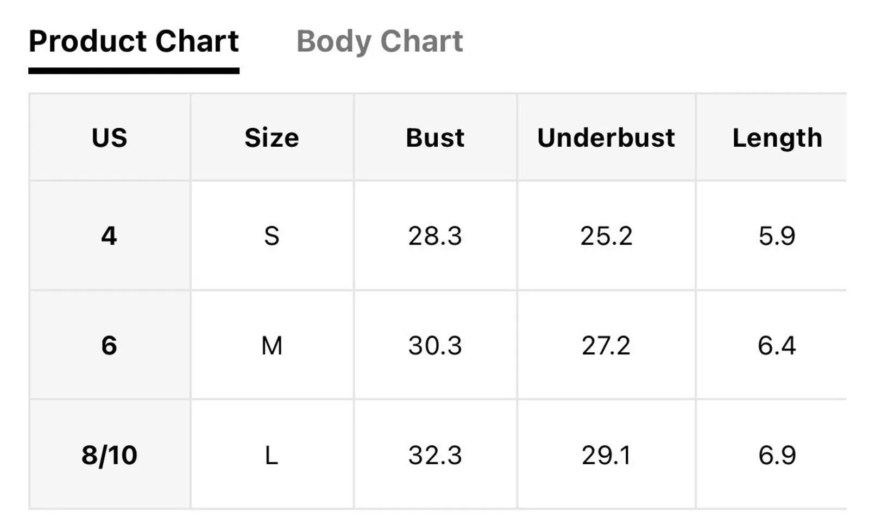Click the Bust column header
The height and width of the screenshot is (523, 869).
tap(435, 138)
